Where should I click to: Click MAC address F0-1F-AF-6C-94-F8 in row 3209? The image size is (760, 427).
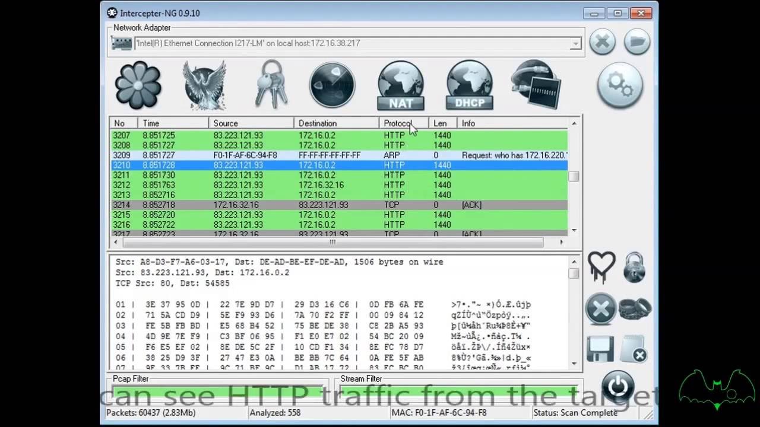(x=245, y=155)
